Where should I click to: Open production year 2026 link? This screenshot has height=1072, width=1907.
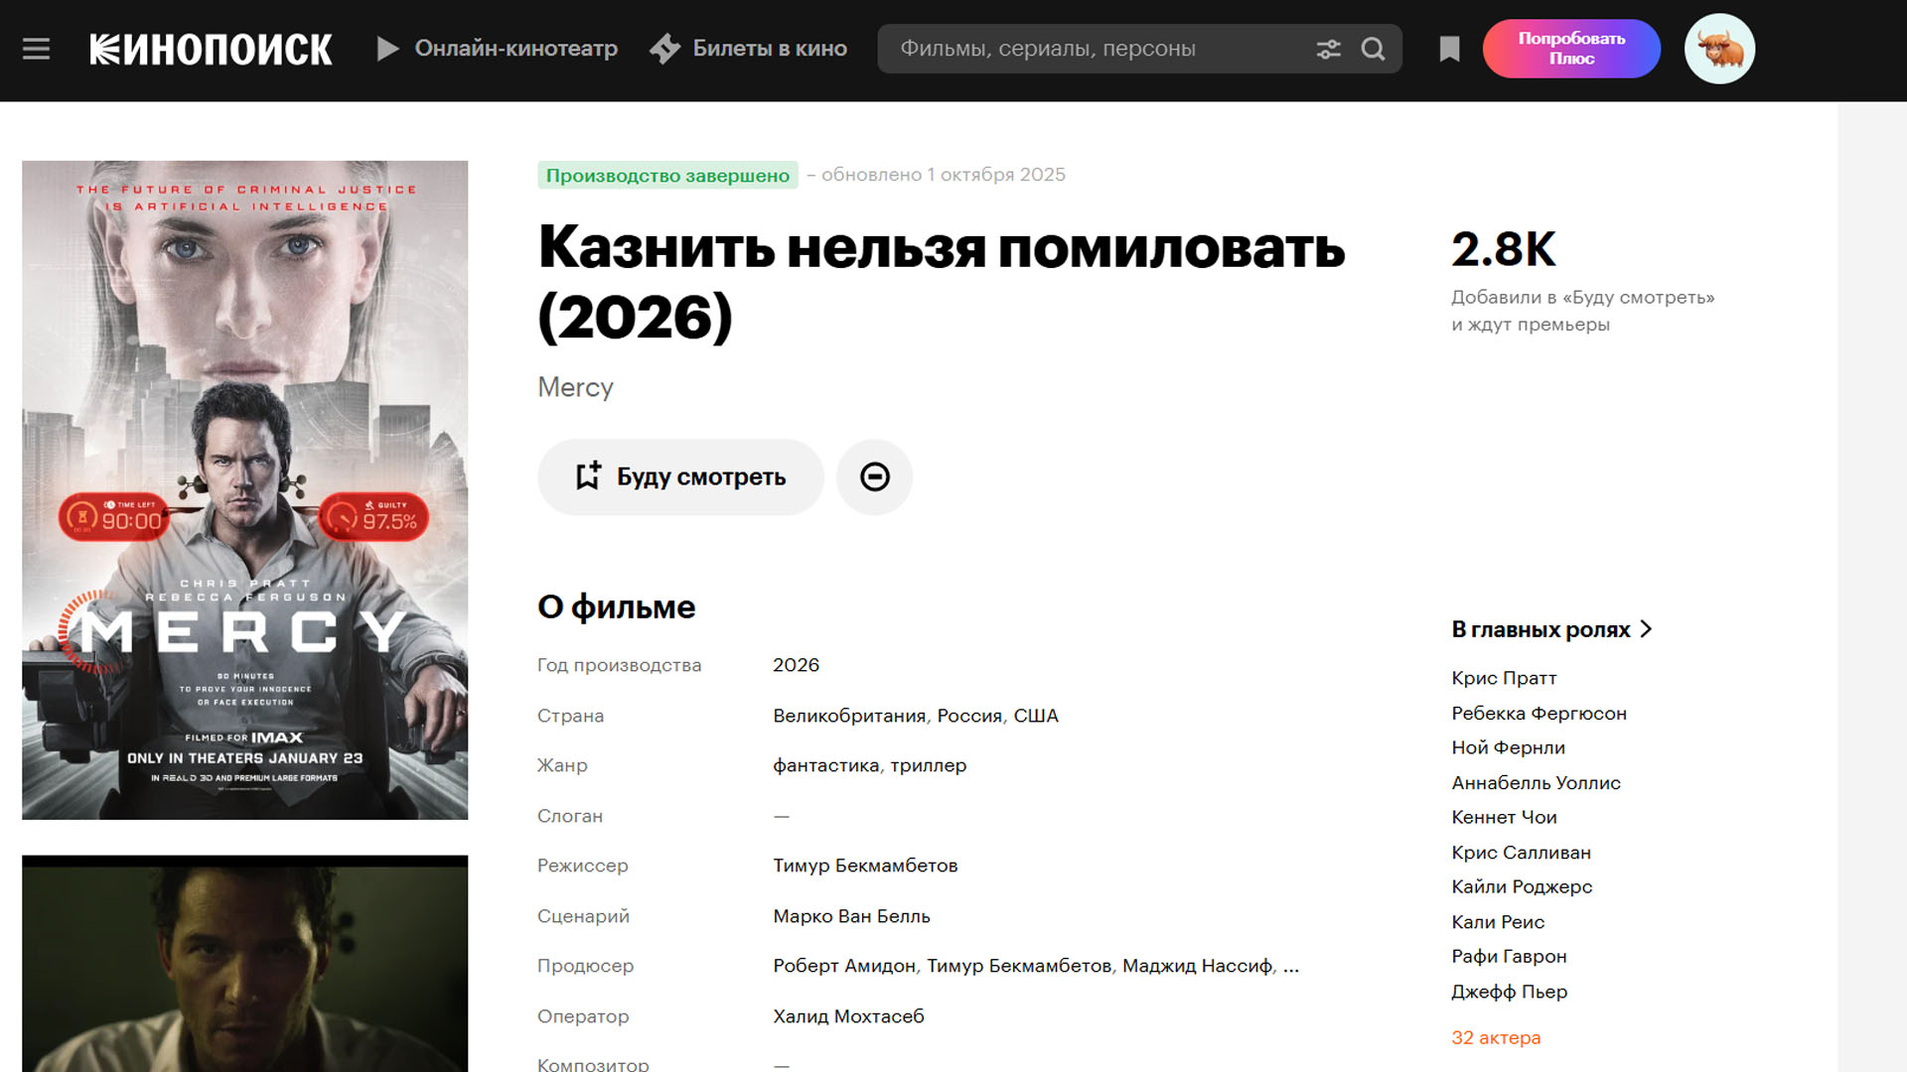[797, 665]
